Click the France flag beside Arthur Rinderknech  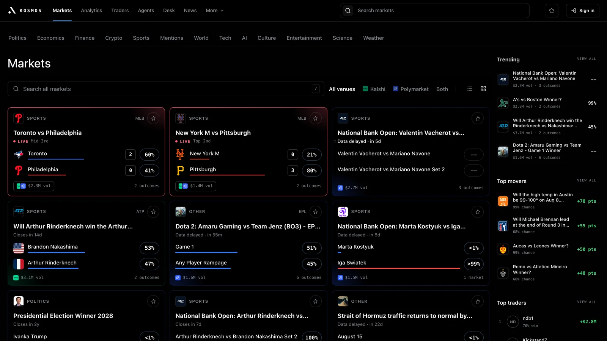tap(19, 264)
